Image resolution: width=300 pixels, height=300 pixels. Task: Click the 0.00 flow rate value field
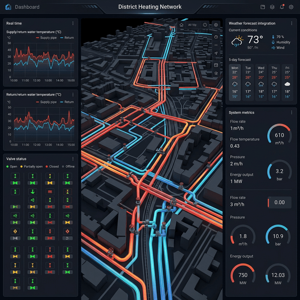pos(279,202)
